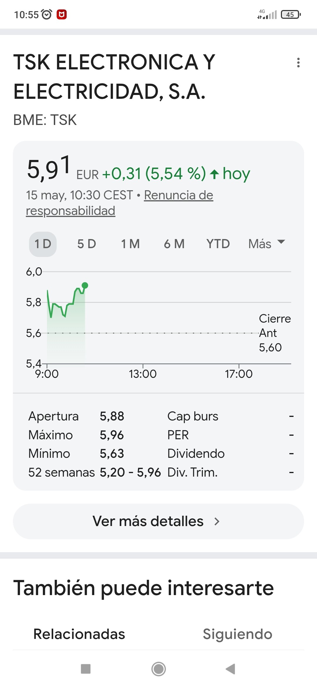
Task: Open the Renuncia de responsabilidad link
Action: 120,203
